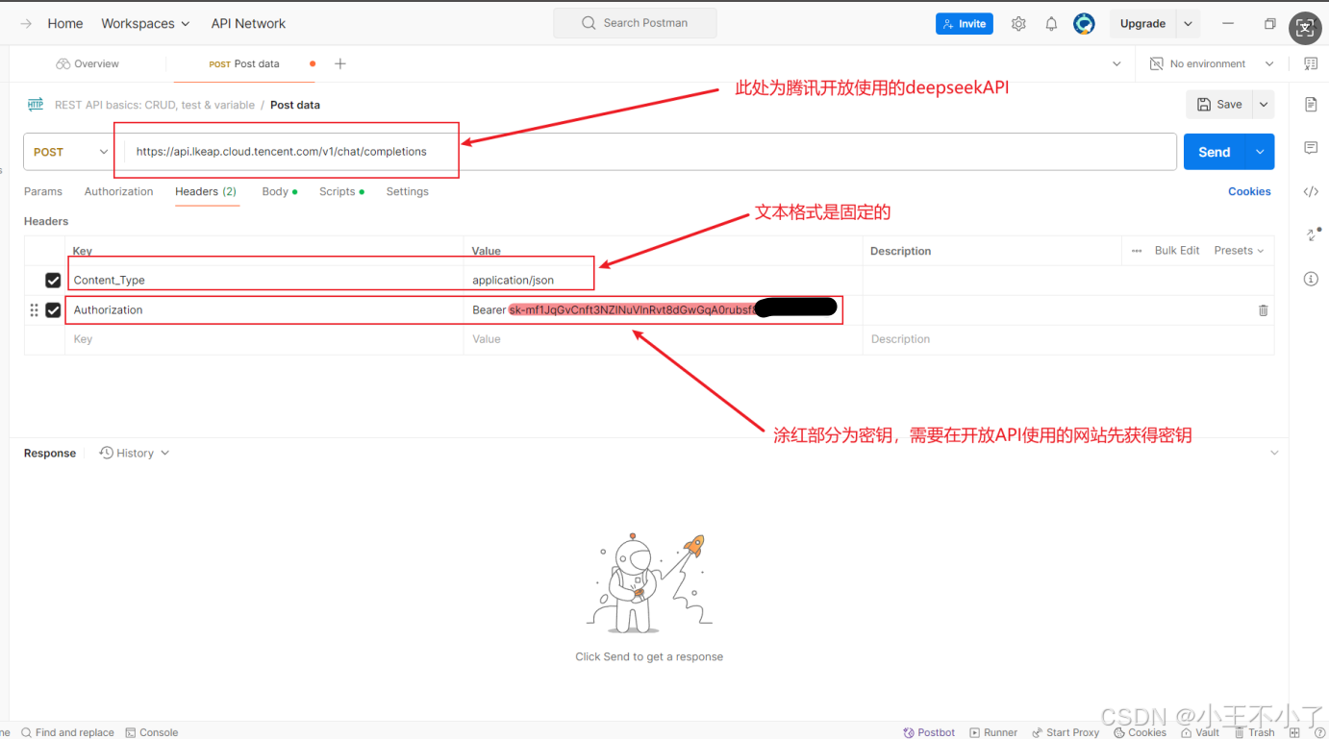Open the documentation icon in right sidebar
Viewport: 1329px width, 739px height.
point(1311,104)
